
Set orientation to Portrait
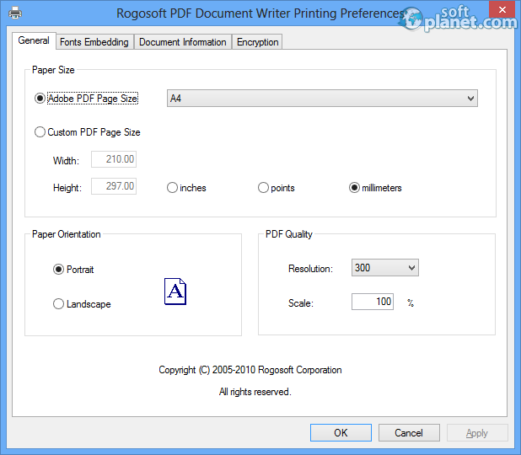pos(59,270)
